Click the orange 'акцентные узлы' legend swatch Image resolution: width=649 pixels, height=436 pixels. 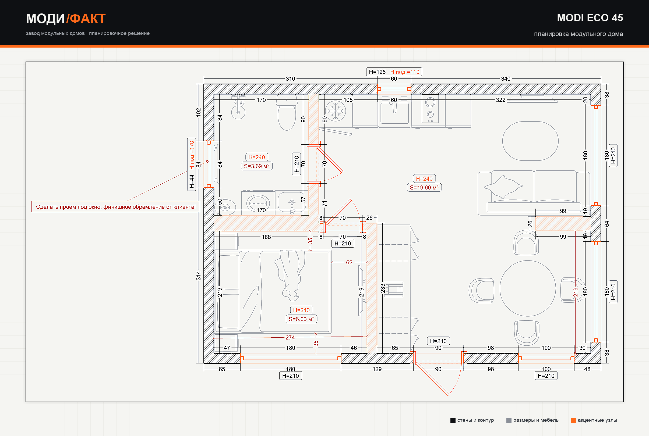tap(573, 420)
